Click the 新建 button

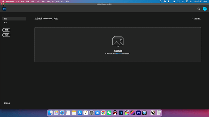click(x=6, y=30)
